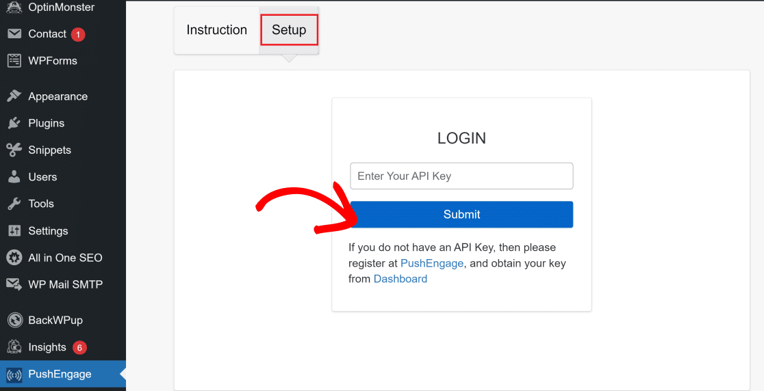
Task: Select the Setup tab
Action: [x=289, y=30]
